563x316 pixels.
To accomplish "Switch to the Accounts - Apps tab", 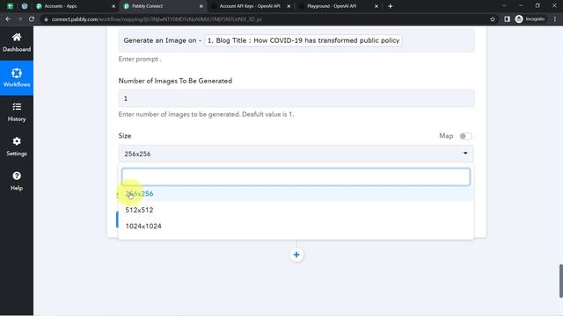I will pyautogui.click(x=76, y=6).
